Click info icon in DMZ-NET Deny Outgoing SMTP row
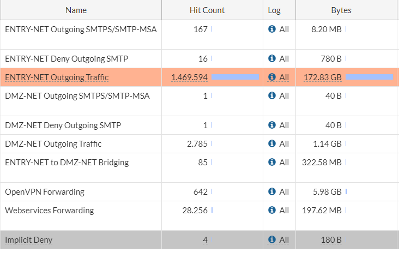399x258 pixels. pyautogui.click(x=272, y=125)
